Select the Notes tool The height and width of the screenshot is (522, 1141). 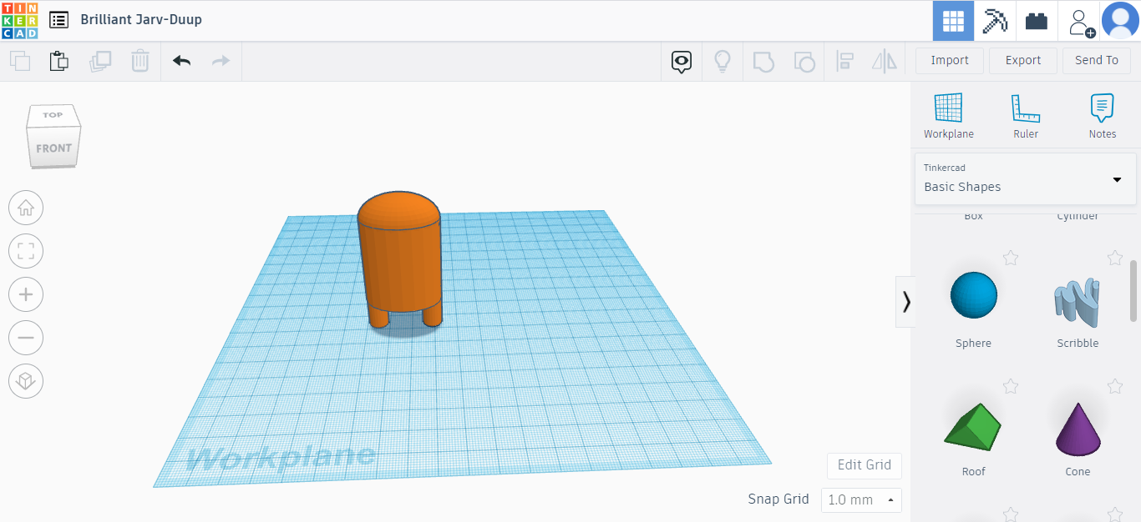pyautogui.click(x=1102, y=115)
